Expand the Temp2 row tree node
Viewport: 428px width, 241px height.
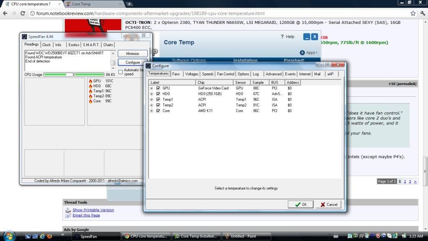point(151,105)
